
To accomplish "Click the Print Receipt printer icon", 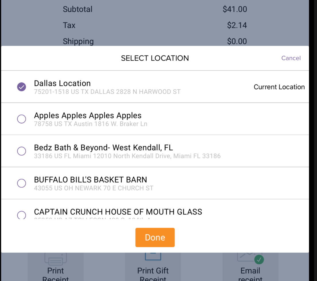I will (55, 259).
